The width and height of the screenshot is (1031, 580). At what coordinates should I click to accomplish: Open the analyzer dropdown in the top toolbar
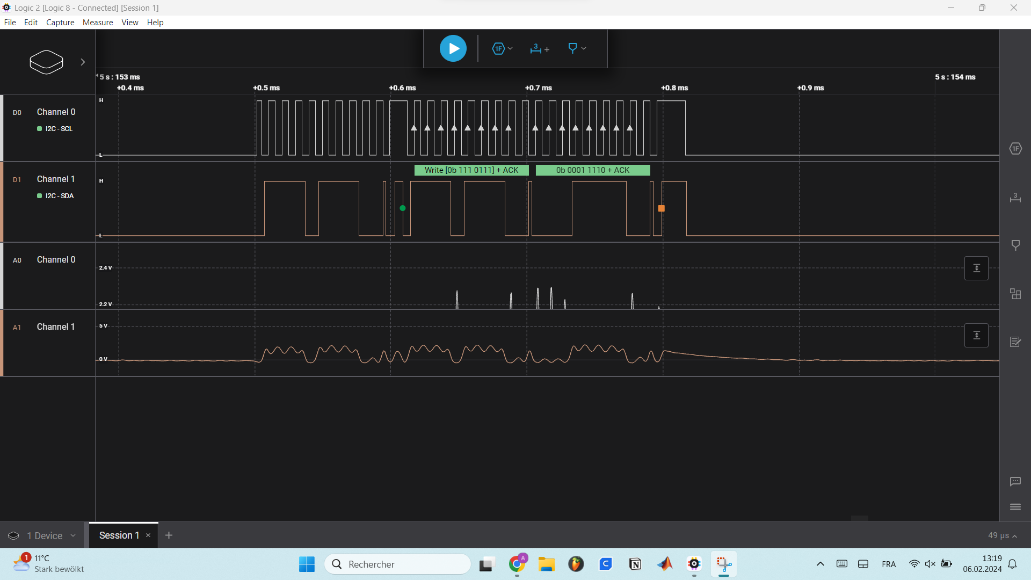click(x=502, y=48)
